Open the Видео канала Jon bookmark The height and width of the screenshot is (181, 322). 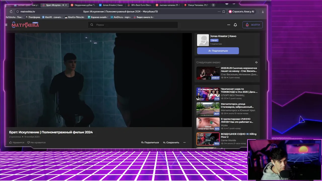[x=144, y=17]
